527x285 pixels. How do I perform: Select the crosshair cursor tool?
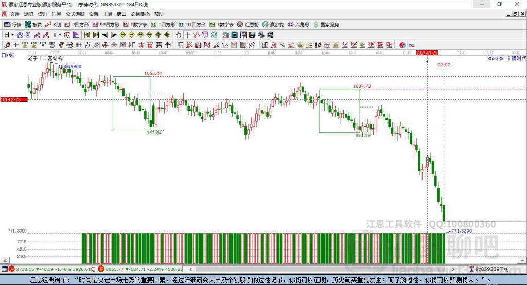coord(188,34)
